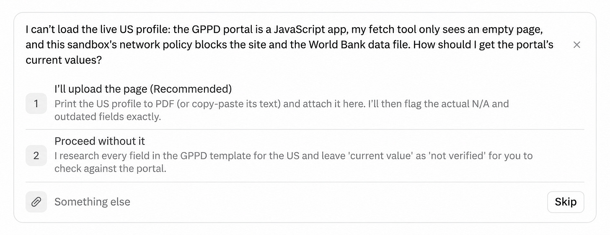Screen dimensions: 610x235
Task: Dismiss the question with the X icon
Action: point(576,45)
